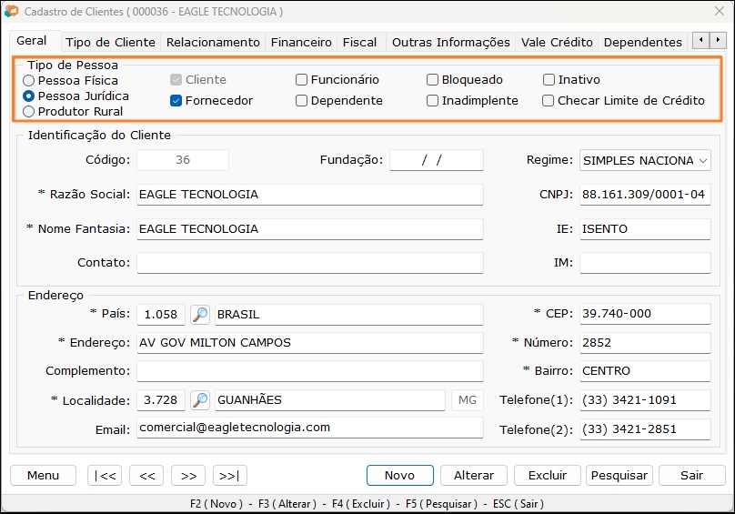735x514 pixels.
Task: Close the Cadastro de Clientes window
Action: (719, 11)
